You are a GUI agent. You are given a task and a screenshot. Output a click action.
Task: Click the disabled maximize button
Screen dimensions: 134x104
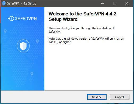(x=115, y=3)
